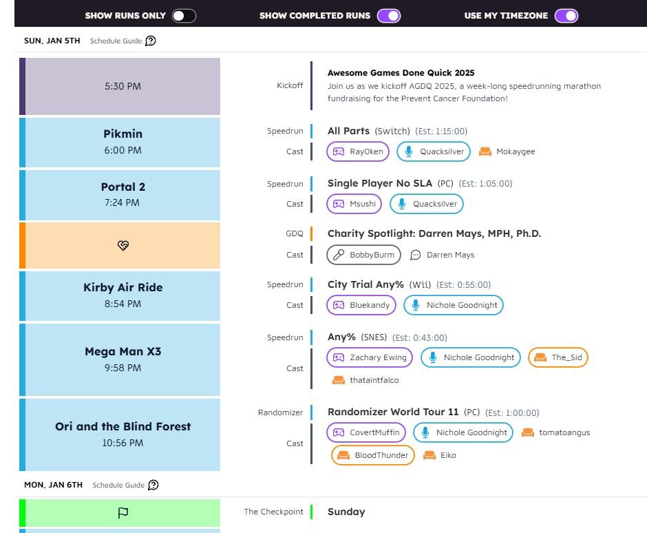Image resolution: width=647 pixels, height=533 pixels.
Task: Turn off the Use My Timezone switch
Action: coord(566,16)
